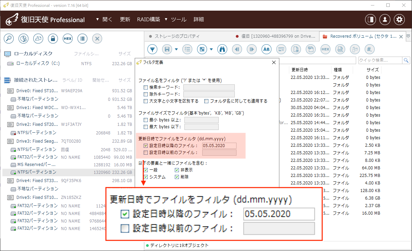Open the tab list overflow arrow

pos(408,36)
